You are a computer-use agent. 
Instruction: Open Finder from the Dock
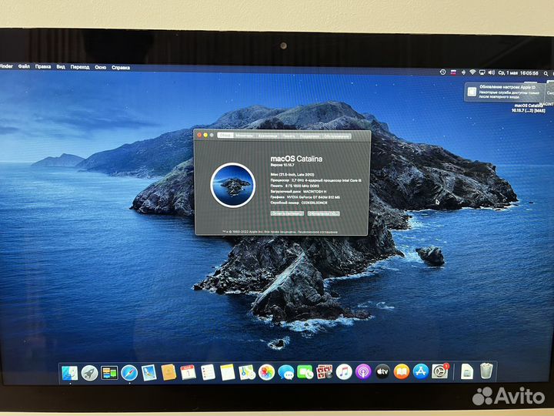pos(69,373)
